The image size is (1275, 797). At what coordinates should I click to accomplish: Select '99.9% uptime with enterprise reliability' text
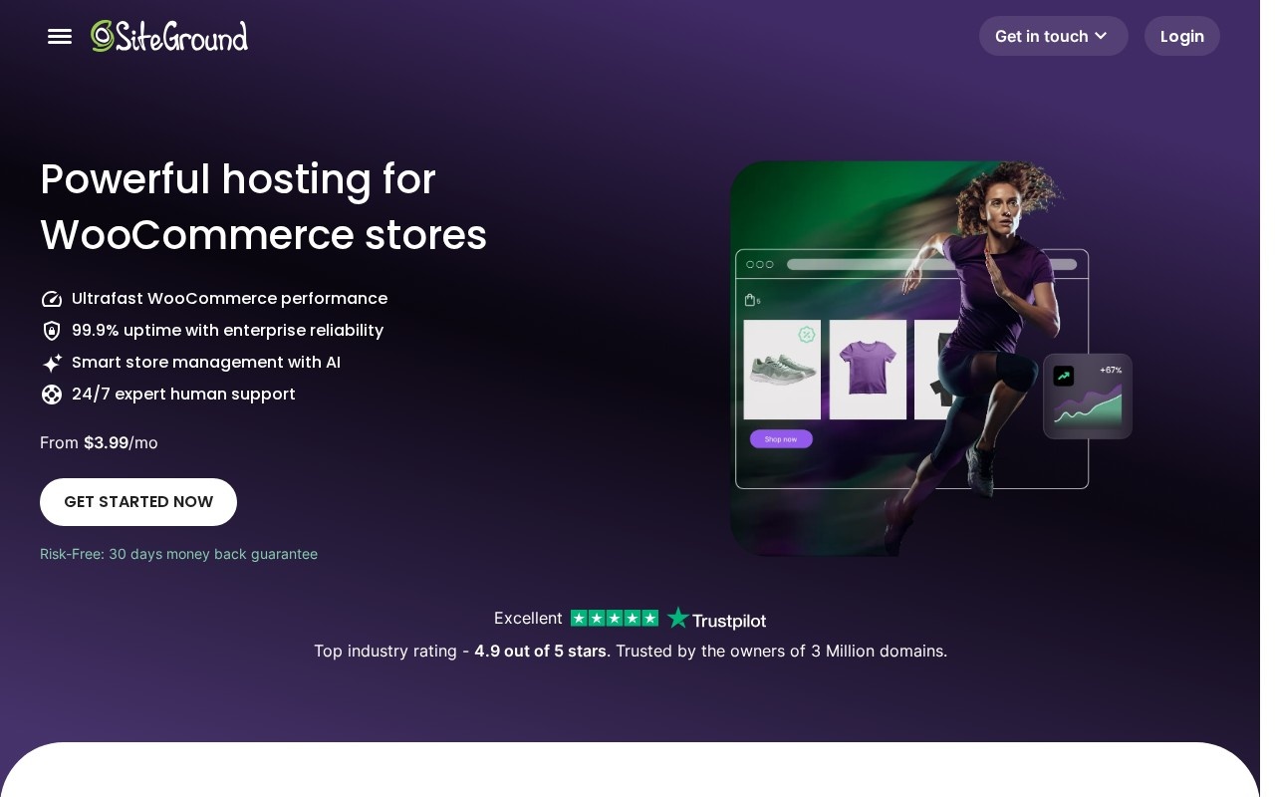227,331
